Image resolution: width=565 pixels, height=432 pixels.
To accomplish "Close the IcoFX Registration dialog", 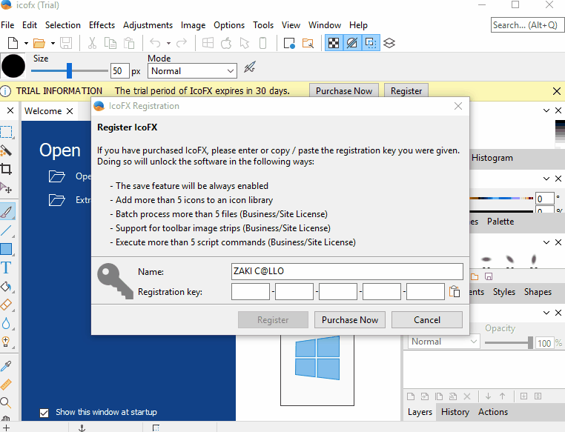I will click(458, 106).
